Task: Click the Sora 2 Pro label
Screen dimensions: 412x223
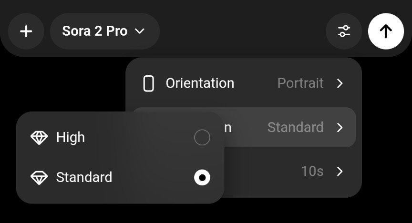Action: click(95, 31)
